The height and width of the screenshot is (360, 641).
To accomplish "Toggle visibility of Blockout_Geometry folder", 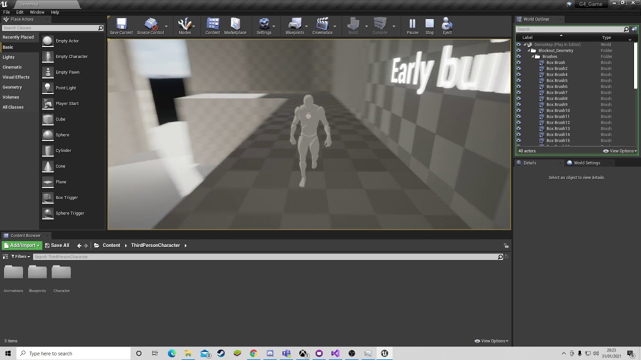I will pyautogui.click(x=518, y=50).
